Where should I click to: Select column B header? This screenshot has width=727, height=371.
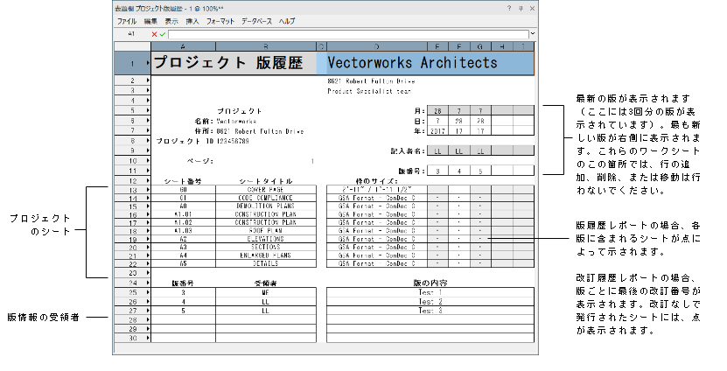coord(266,46)
